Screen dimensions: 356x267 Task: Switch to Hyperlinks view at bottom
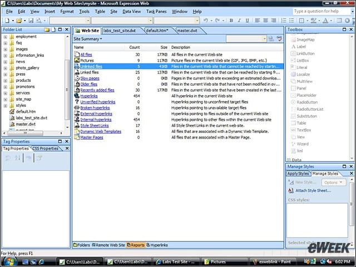pos(157,245)
